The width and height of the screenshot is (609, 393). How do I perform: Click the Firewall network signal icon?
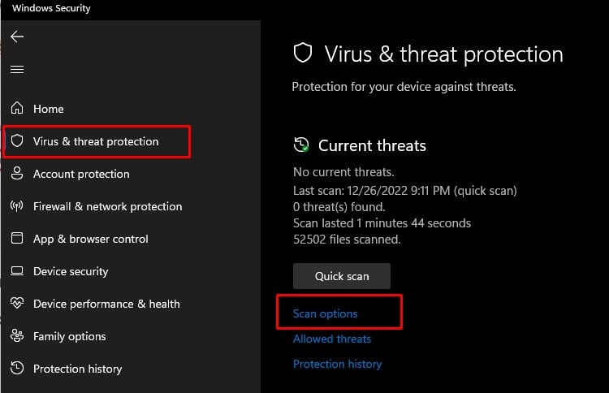click(17, 206)
